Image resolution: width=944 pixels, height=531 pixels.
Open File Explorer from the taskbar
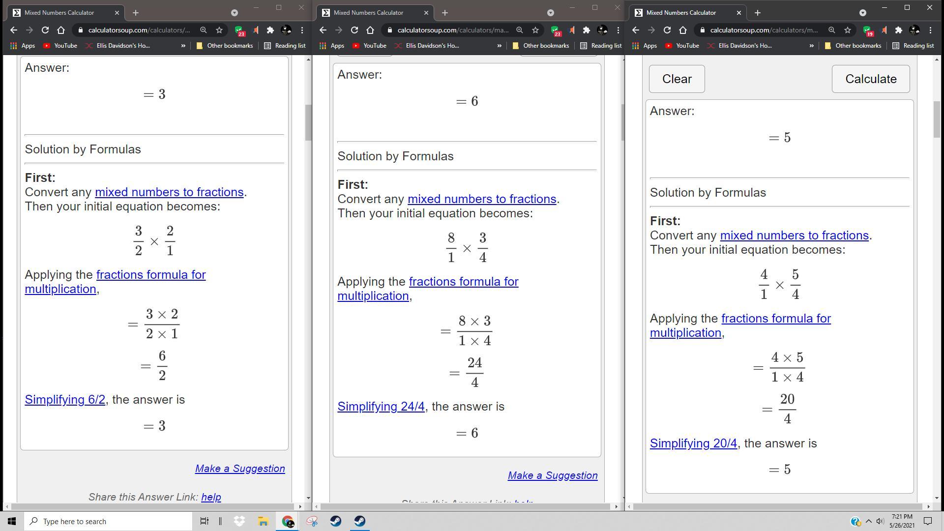(x=263, y=521)
